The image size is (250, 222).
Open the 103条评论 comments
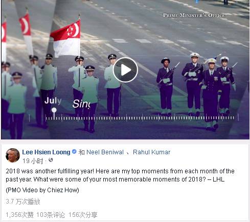pyautogui.click(x=51, y=215)
